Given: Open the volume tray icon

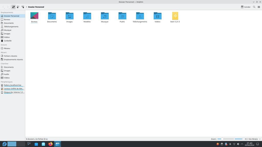Looking at the screenshot, I should coord(238,144).
